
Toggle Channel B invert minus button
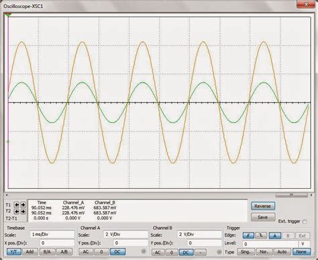click(x=201, y=252)
